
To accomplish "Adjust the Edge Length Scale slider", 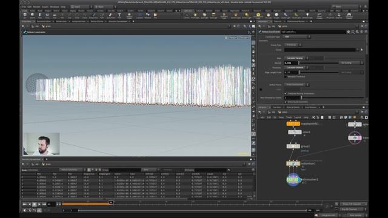I will [319, 73].
